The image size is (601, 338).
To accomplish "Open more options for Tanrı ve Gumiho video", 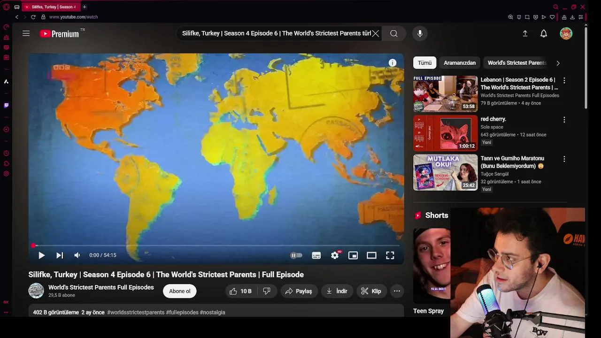I will coord(564,159).
